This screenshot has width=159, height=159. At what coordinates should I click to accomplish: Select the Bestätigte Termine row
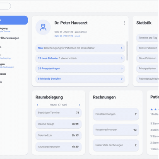58,113
